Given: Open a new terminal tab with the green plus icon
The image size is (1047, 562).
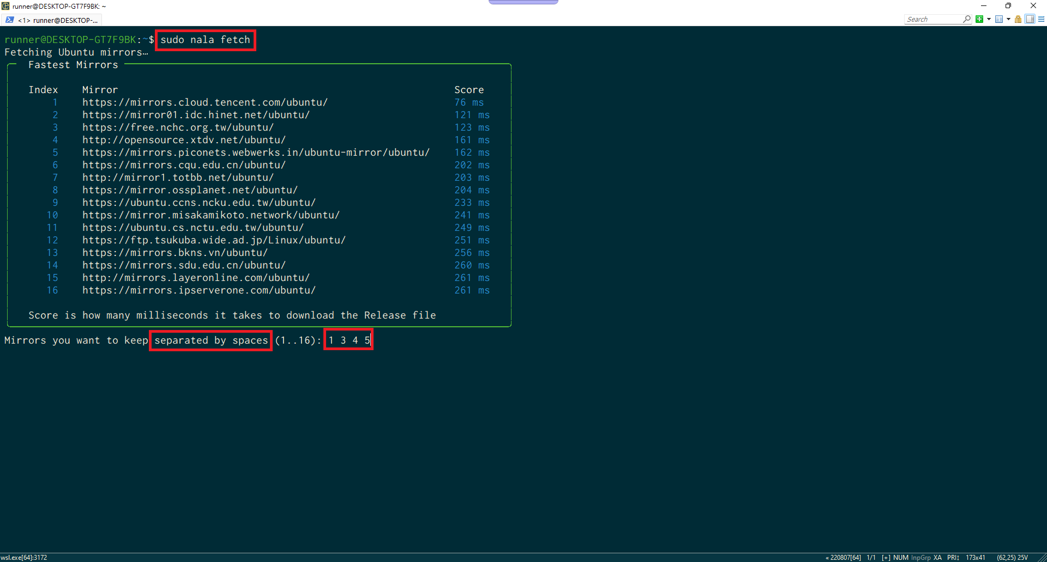Looking at the screenshot, I should point(979,19).
